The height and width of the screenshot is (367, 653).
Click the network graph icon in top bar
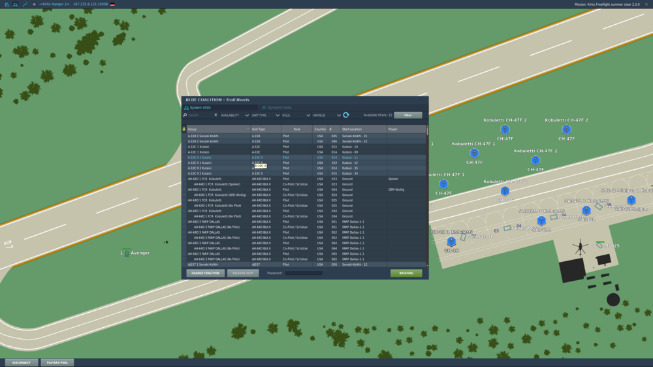(x=25, y=4)
